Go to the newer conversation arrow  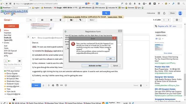point(164,20)
